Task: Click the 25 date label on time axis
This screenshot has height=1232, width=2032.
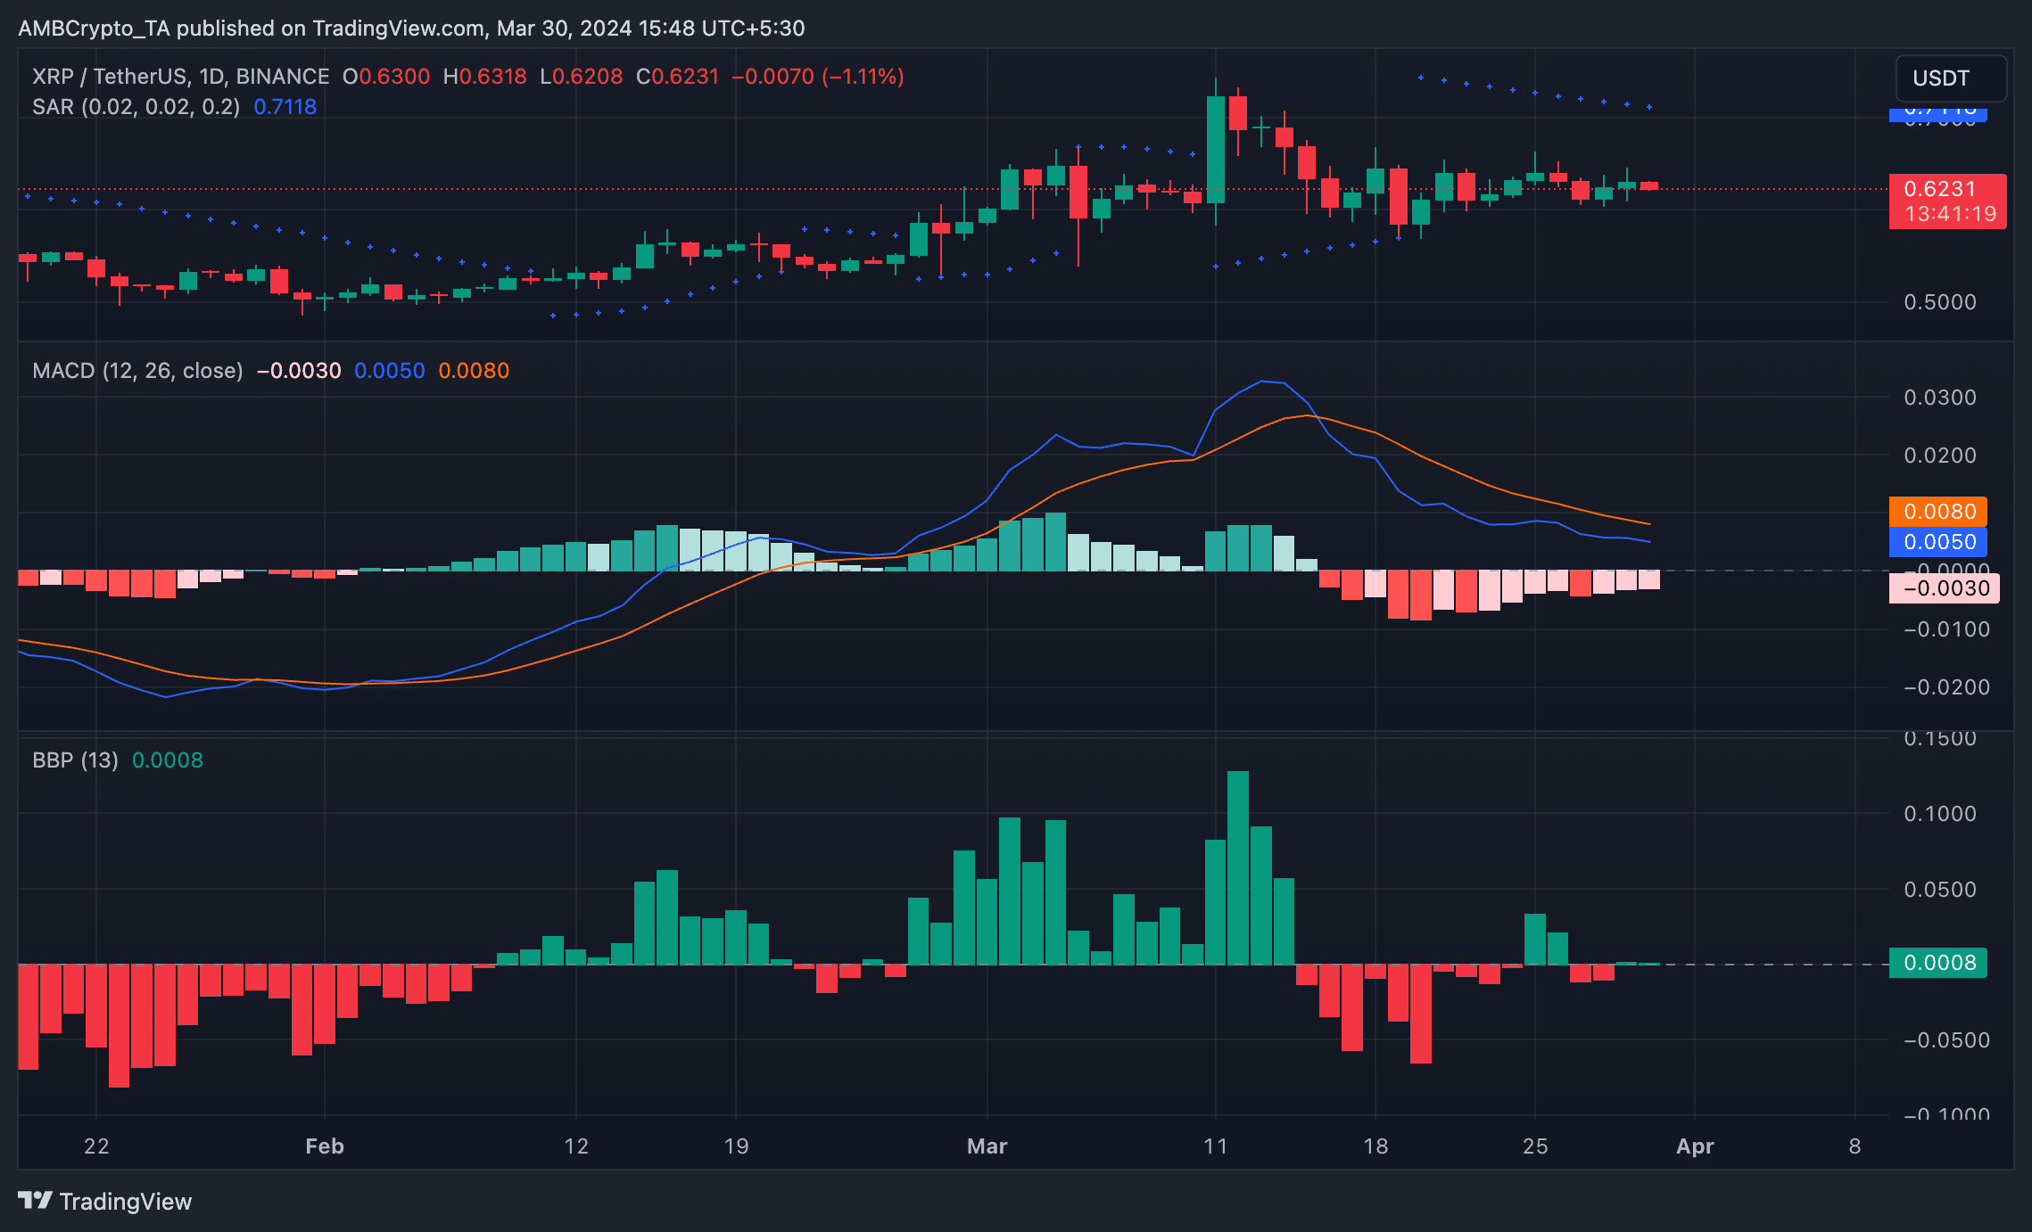Action: tap(1535, 1146)
